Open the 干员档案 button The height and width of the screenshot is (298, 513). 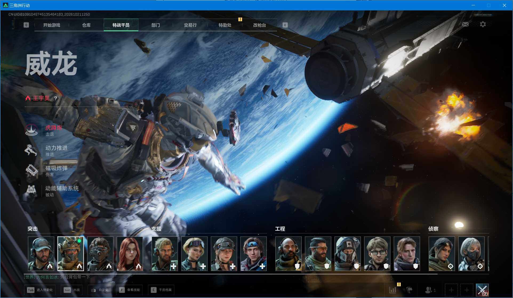[161, 290]
